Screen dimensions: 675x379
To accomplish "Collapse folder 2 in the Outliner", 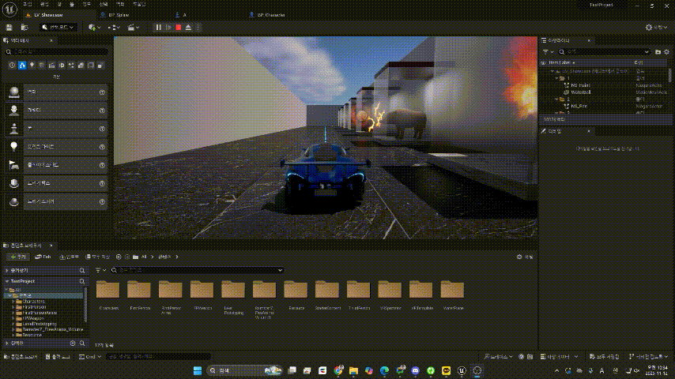I will click(x=556, y=99).
